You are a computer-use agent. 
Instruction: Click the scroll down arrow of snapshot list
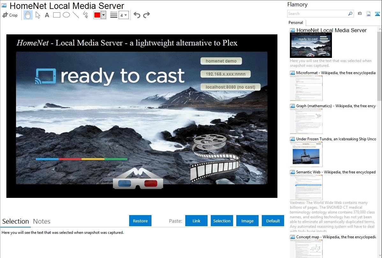pyautogui.click(x=379, y=255)
